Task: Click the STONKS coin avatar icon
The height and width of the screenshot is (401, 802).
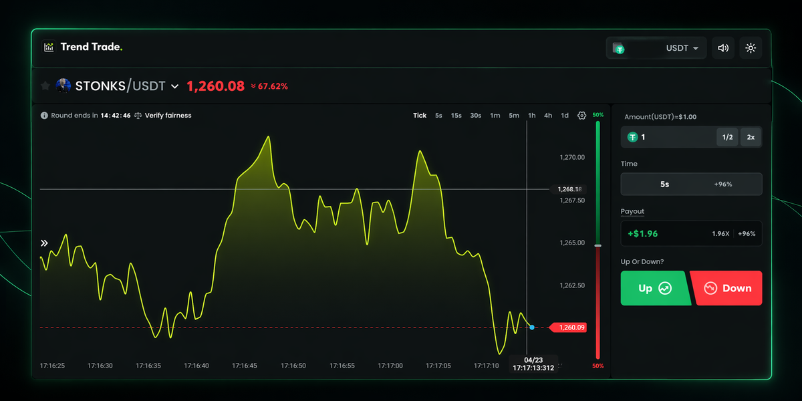Action: [64, 86]
